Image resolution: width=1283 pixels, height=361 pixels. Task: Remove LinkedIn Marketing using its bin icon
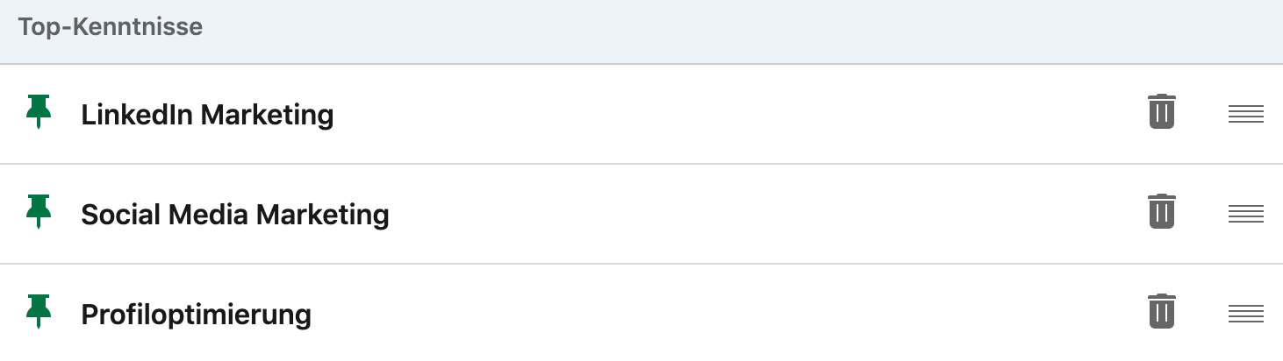1161,113
